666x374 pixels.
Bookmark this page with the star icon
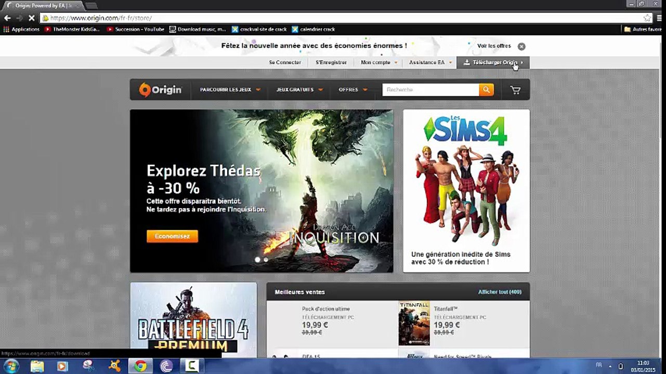click(647, 18)
